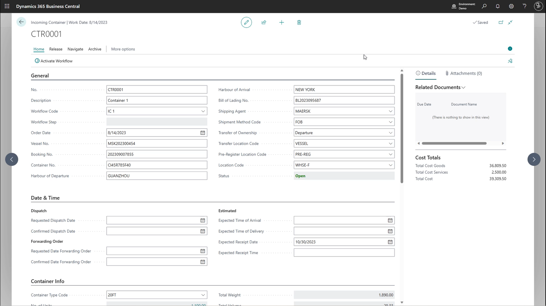Viewport: 546px width, 306px height.
Task: Open calendar for Requested Date Forwarding Order
Action: [203, 251]
